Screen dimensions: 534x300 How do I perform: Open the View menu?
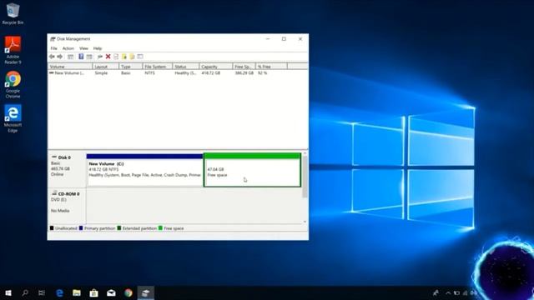pos(83,48)
